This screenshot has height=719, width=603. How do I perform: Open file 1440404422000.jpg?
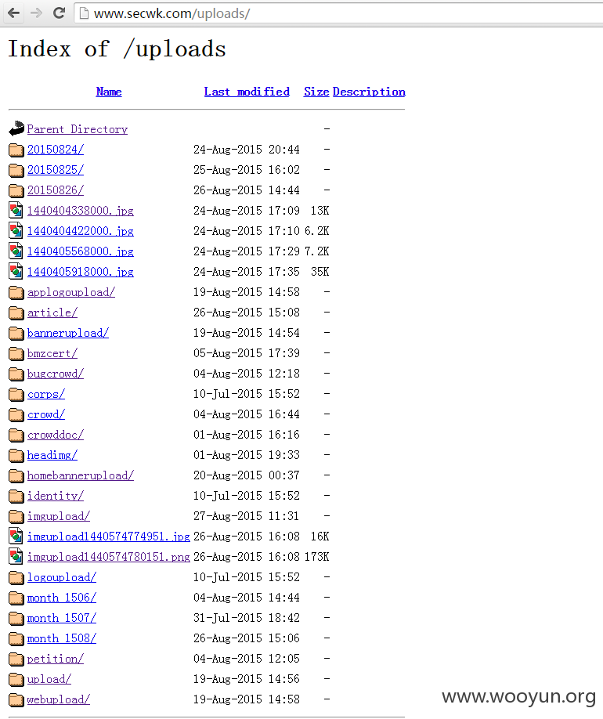(x=80, y=231)
